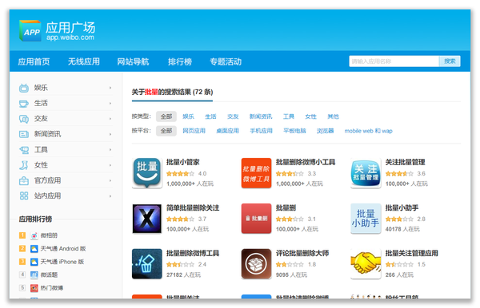This screenshot has width=480, height=308.
Task: Click the 天气通 Android 版 weather icon
Action: tap(34, 249)
